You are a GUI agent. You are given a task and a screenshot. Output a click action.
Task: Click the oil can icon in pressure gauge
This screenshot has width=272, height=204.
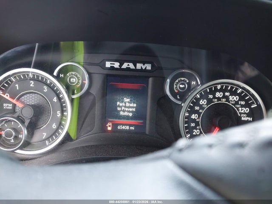[x=183, y=85]
